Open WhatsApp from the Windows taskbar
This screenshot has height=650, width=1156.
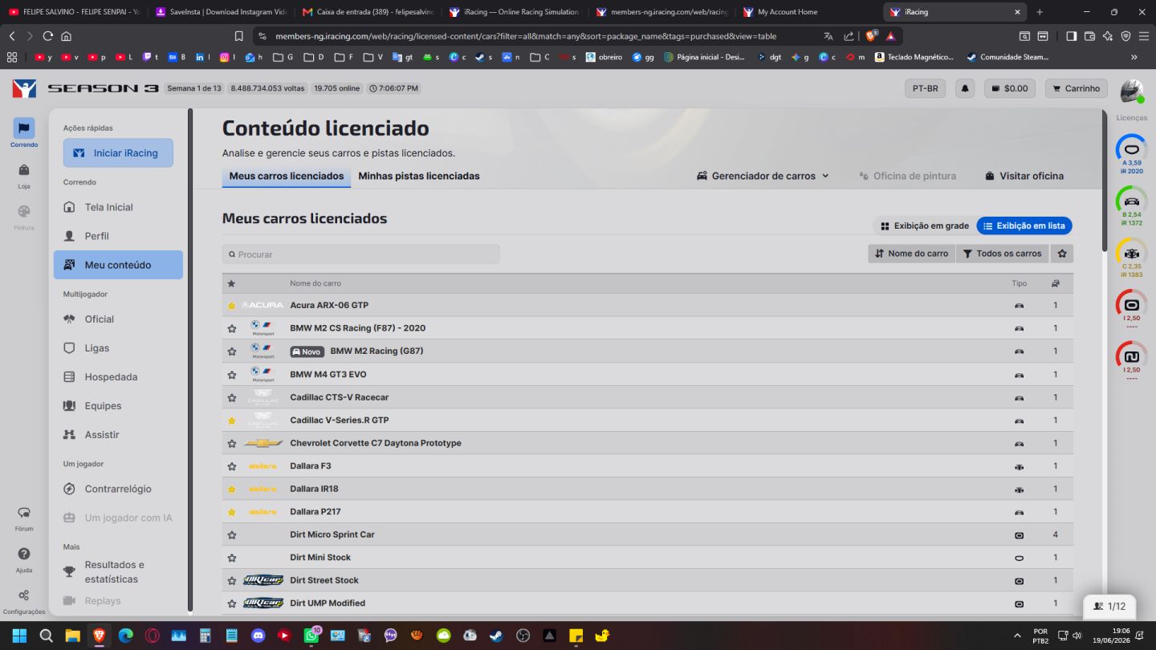311,636
